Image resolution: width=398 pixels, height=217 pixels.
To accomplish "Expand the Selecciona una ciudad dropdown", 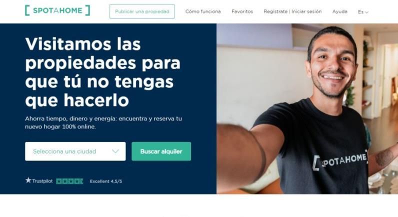I will 75,151.
